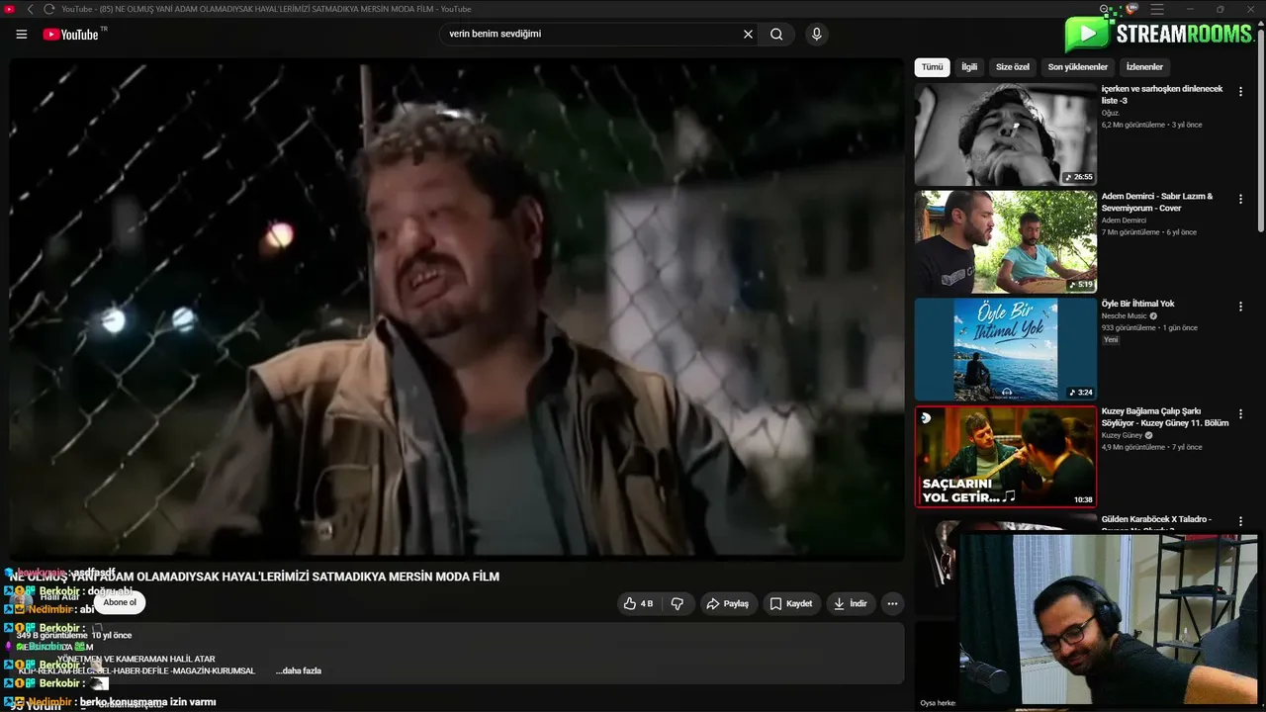The width and height of the screenshot is (1266, 712).
Task: Clear the search box text
Action: tap(748, 35)
